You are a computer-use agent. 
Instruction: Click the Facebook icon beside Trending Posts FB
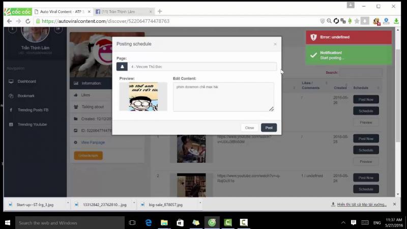click(11, 110)
